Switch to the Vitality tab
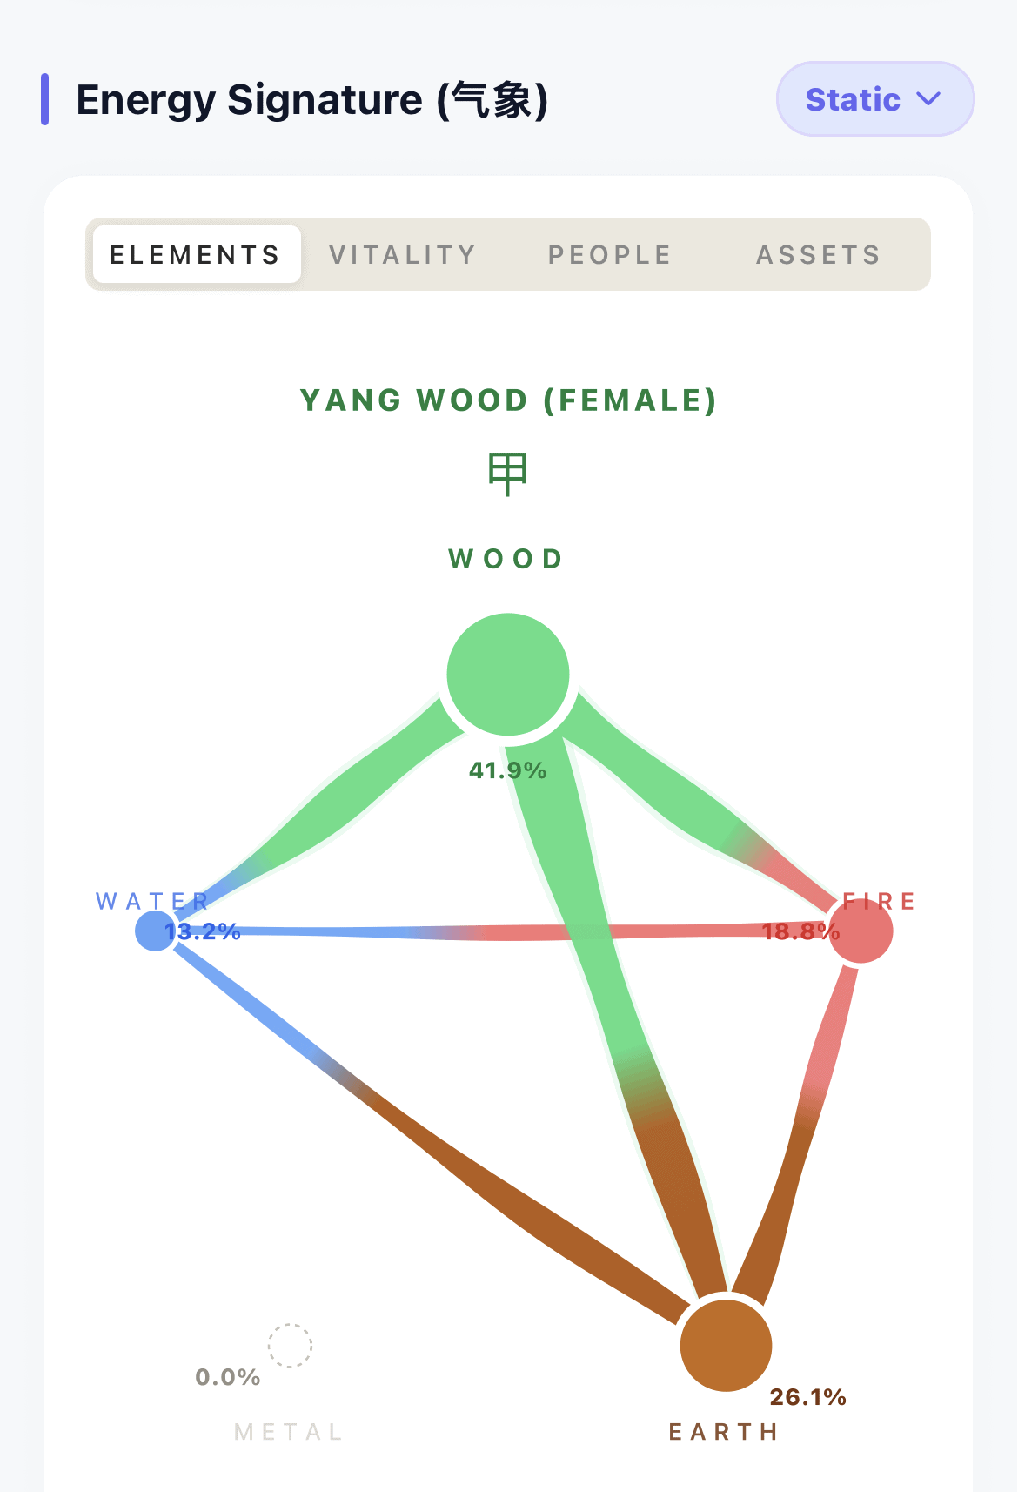This screenshot has width=1018, height=1492. coord(403,254)
